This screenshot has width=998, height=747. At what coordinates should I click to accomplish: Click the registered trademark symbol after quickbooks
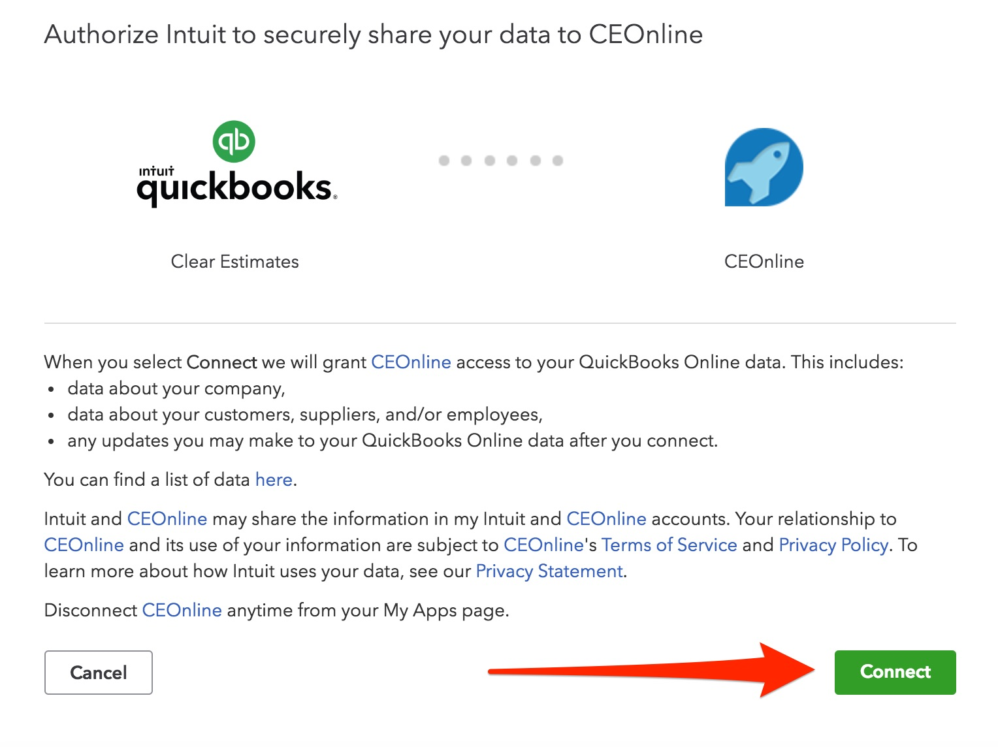tap(334, 198)
